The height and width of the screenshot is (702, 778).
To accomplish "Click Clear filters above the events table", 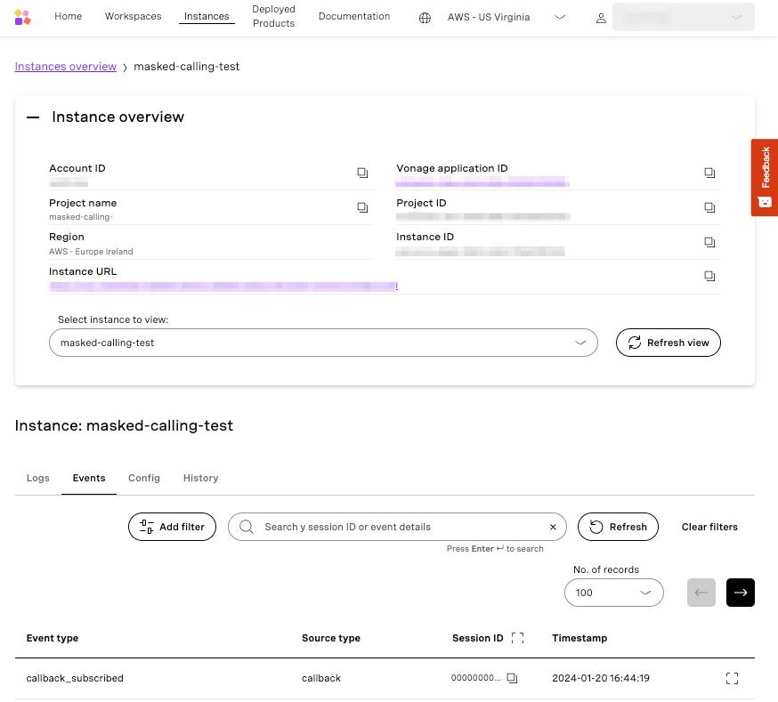I will pyautogui.click(x=709, y=527).
